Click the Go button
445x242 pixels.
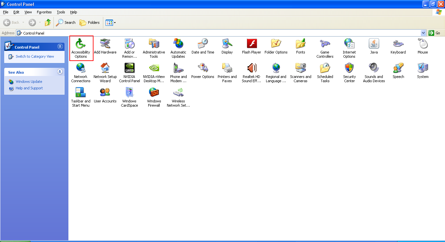(435, 33)
